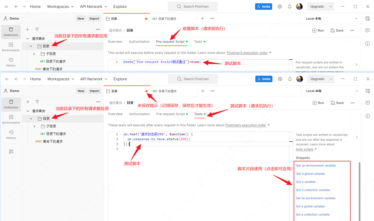This screenshot has width=374, height=221.
Task: Insert the Get a variable snippet
Action: click(x=306, y=182)
